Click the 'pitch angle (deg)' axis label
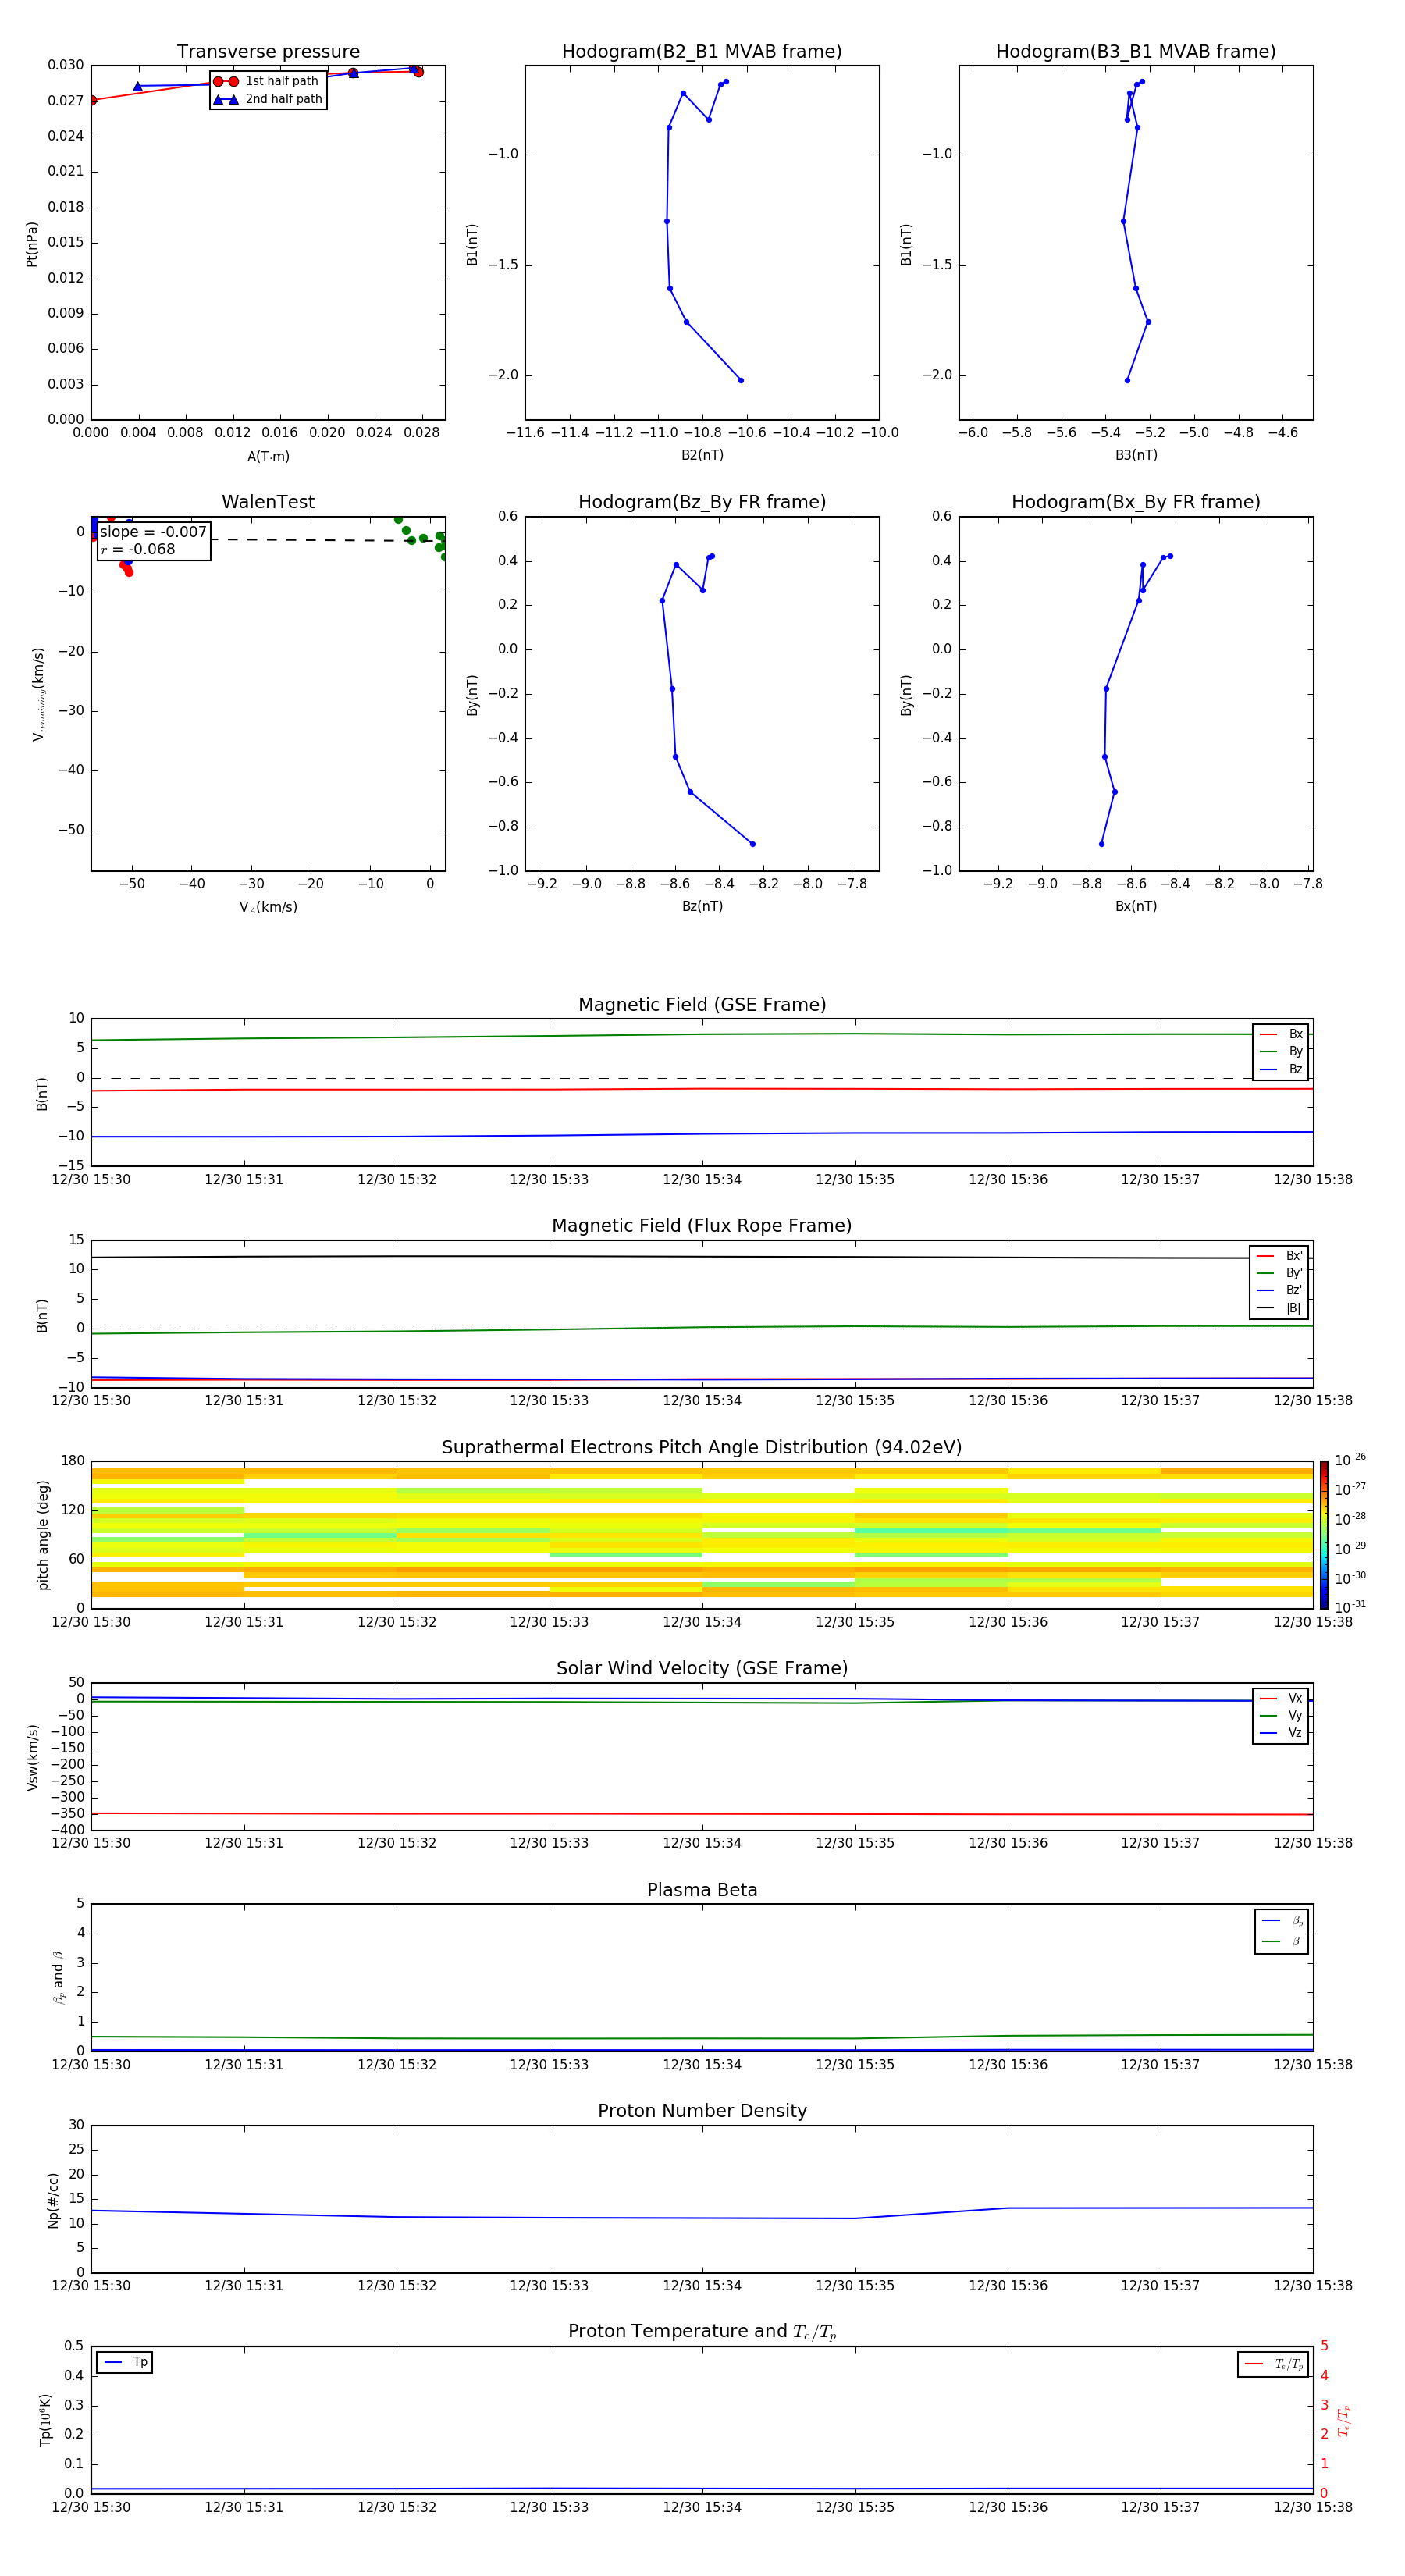The image size is (1405, 2576). (x=43, y=1535)
